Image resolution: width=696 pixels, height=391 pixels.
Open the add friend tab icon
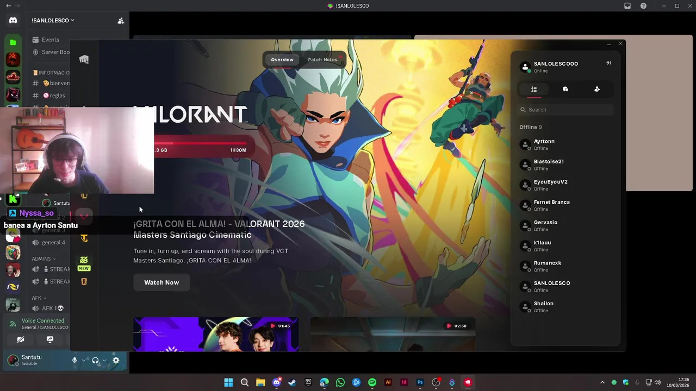[x=597, y=89]
